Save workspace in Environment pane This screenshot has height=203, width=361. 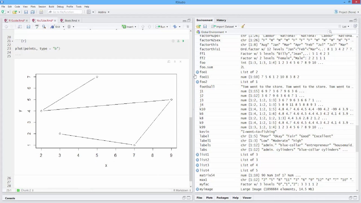[205, 27]
